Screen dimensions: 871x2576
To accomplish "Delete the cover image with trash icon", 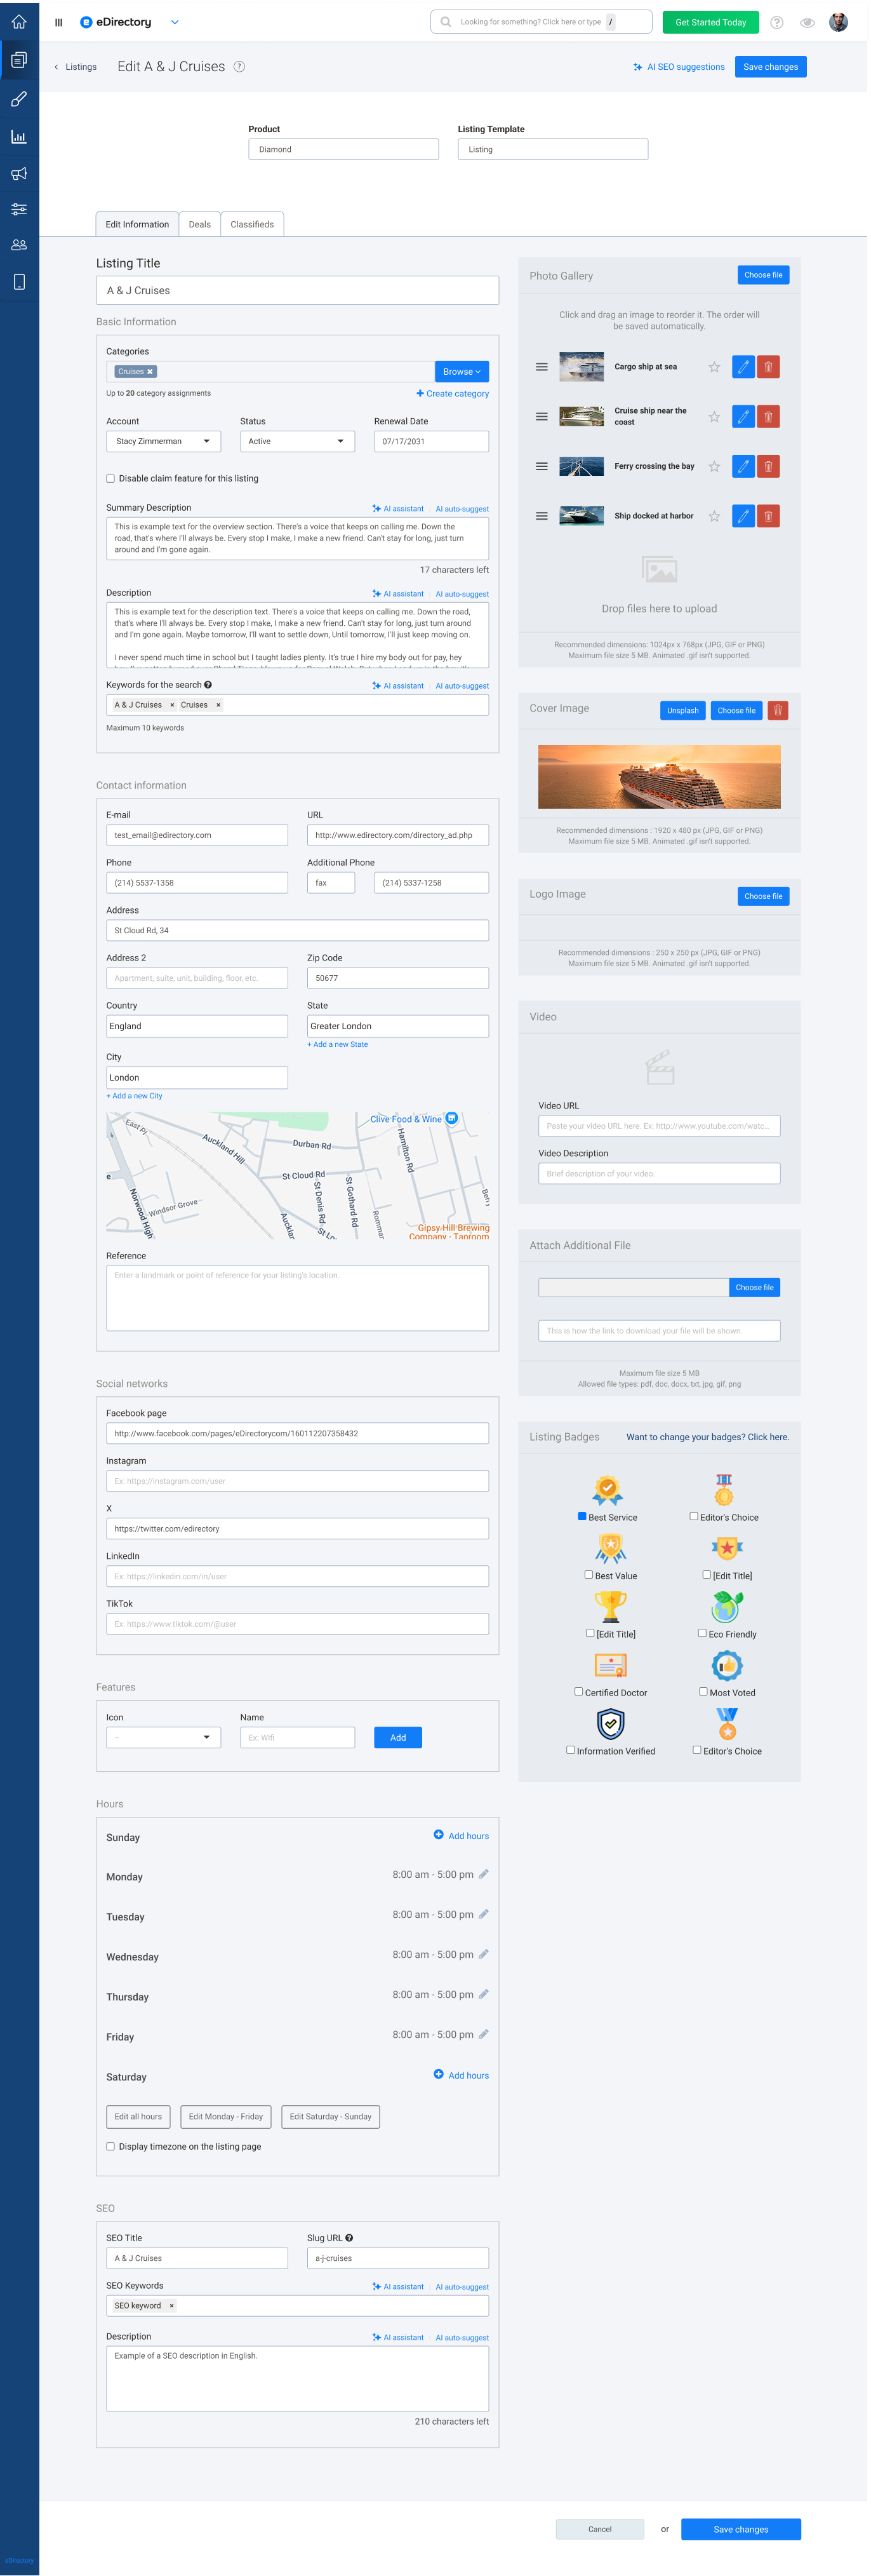I will coord(778,710).
